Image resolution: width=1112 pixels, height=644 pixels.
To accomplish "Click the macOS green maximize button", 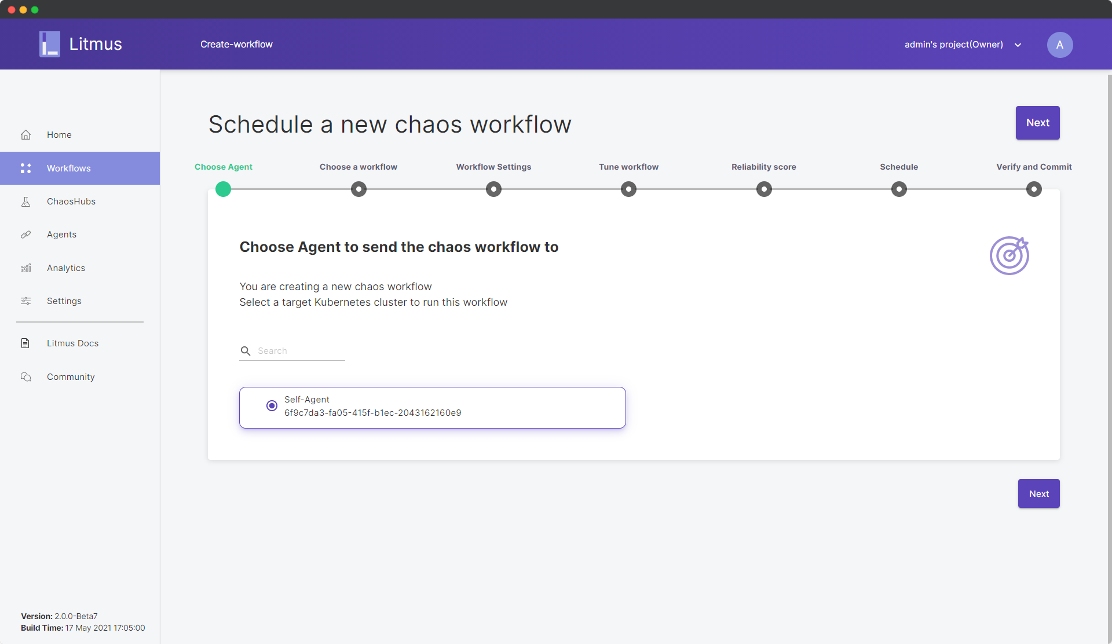I will [35, 10].
